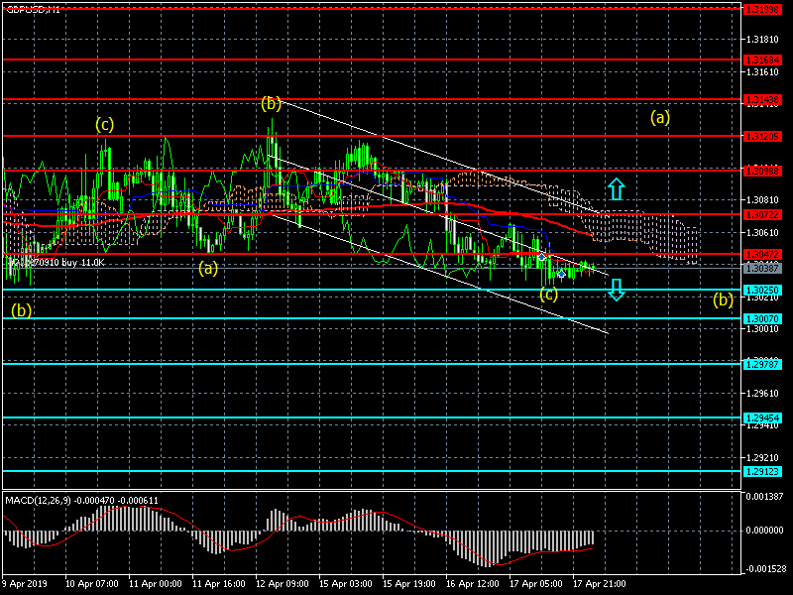Select the (b) label under the buy order text
The image size is (793, 595).
(x=21, y=309)
